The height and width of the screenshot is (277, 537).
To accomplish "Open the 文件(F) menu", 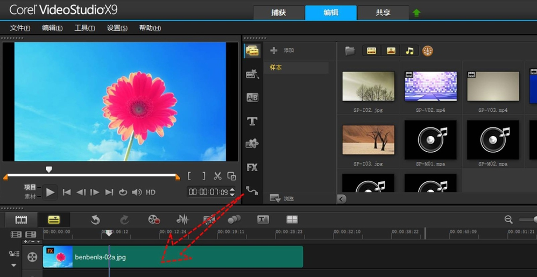I will pos(20,28).
